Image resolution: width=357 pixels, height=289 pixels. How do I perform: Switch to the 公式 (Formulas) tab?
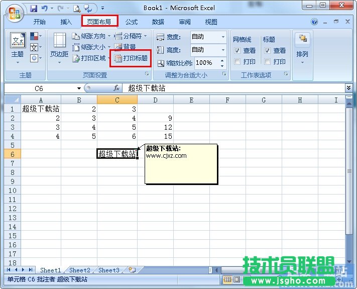click(132, 22)
